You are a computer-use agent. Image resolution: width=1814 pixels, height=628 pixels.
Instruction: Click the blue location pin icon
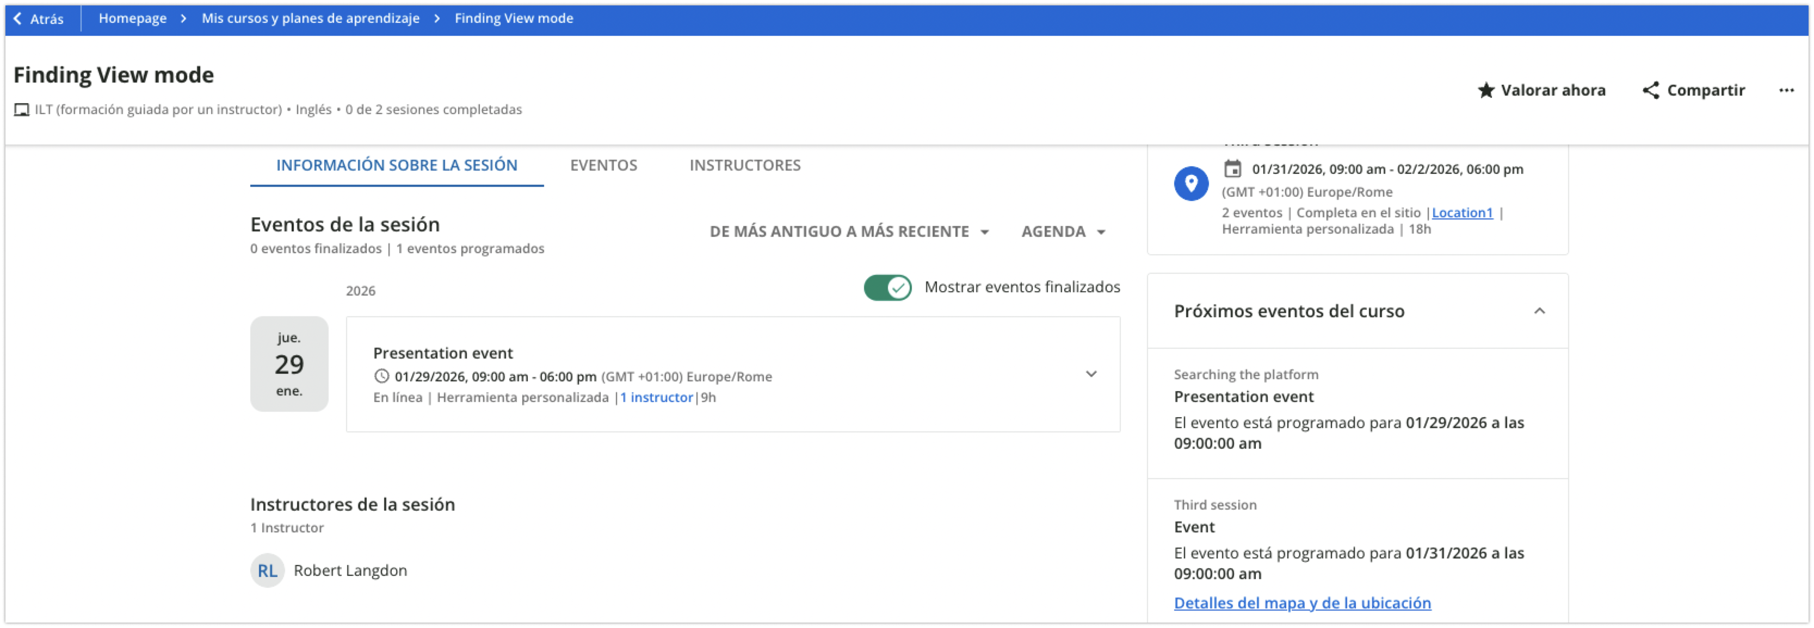[x=1191, y=184]
